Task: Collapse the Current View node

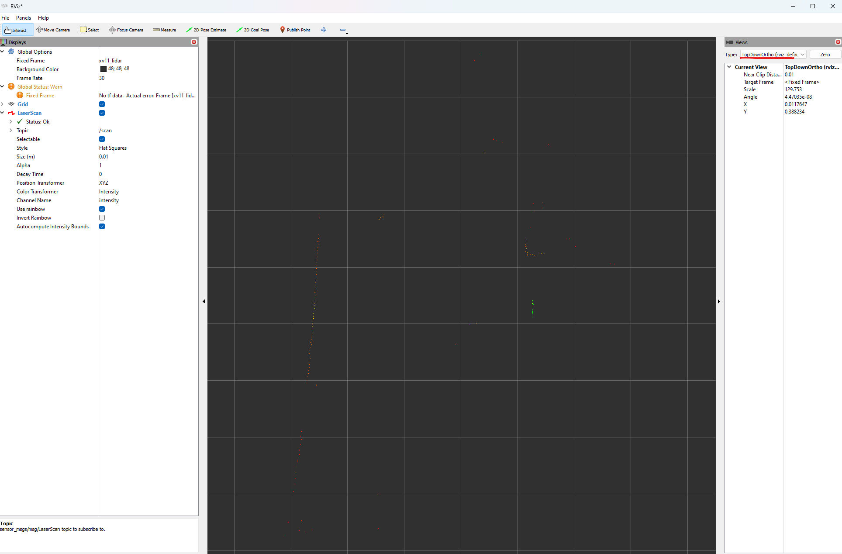Action: pyautogui.click(x=729, y=67)
